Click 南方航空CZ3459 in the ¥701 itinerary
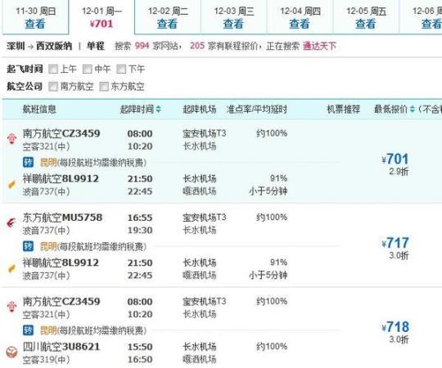This screenshot has height=368, width=442. (x=61, y=133)
